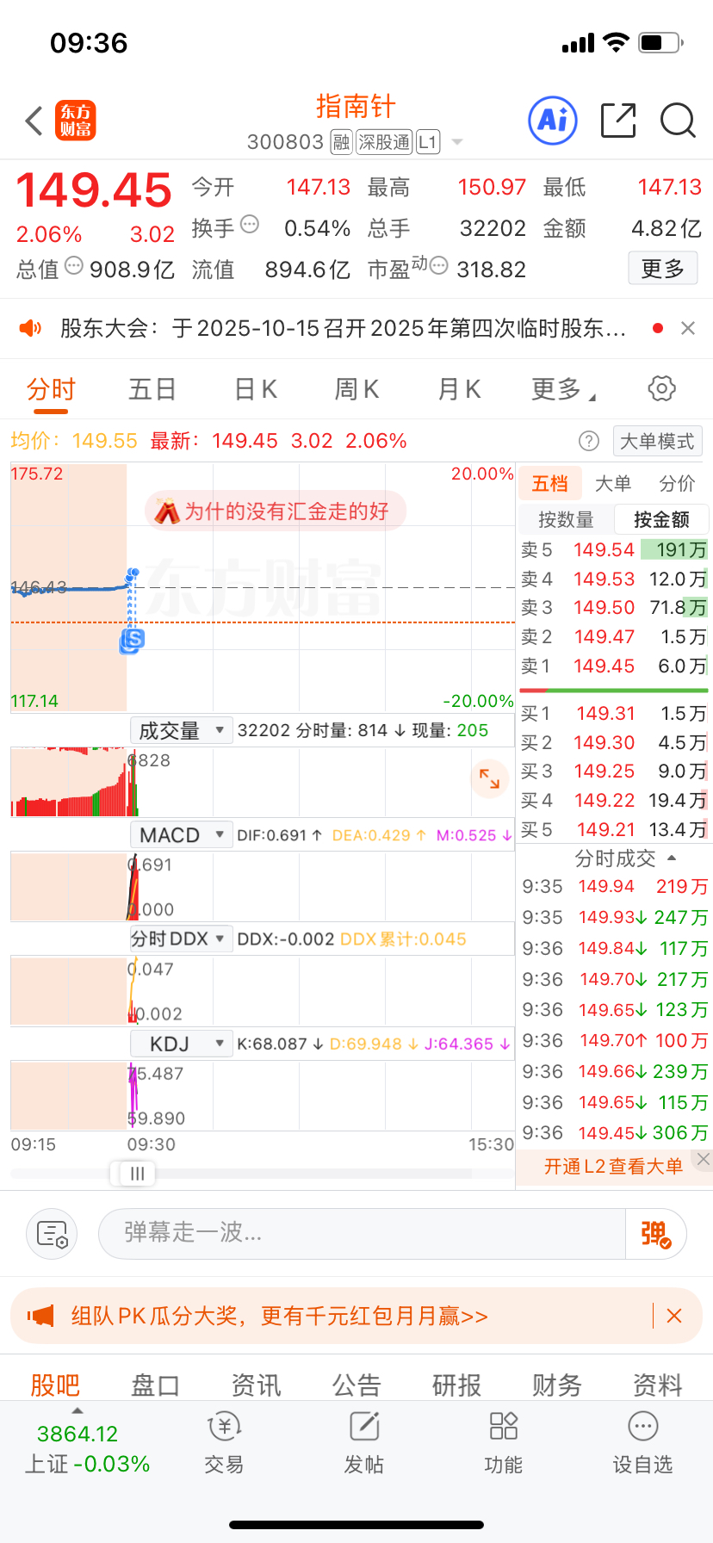The image size is (713, 1543).
Task: Switch to the 财务 tab
Action: tap(557, 1385)
